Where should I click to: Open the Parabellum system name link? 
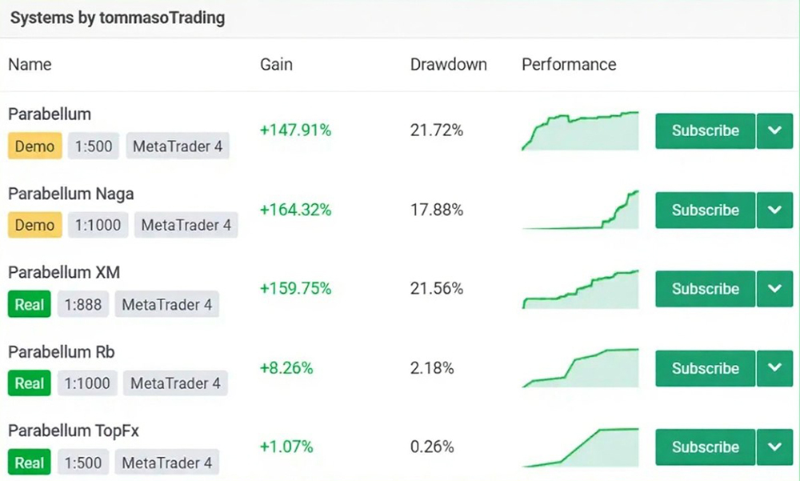pyautogui.click(x=50, y=114)
